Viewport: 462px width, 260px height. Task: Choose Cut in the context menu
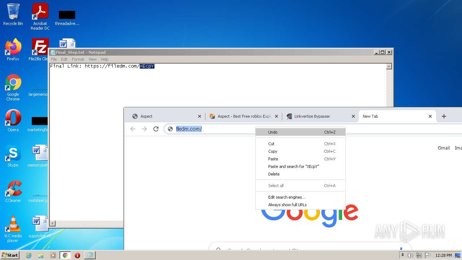pyautogui.click(x=300, y=144)
